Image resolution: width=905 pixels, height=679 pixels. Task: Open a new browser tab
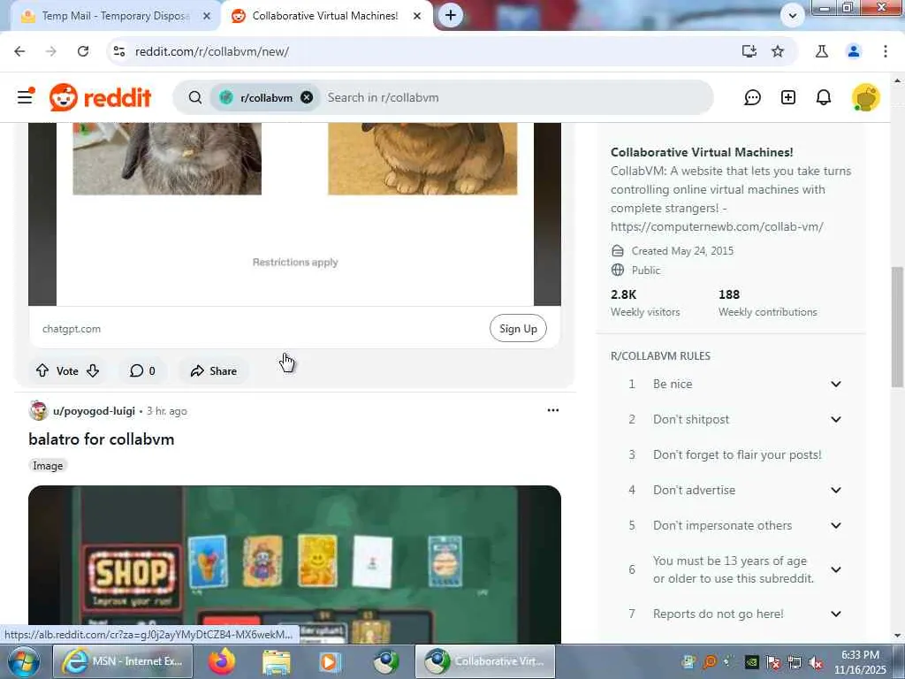point(451,16)
